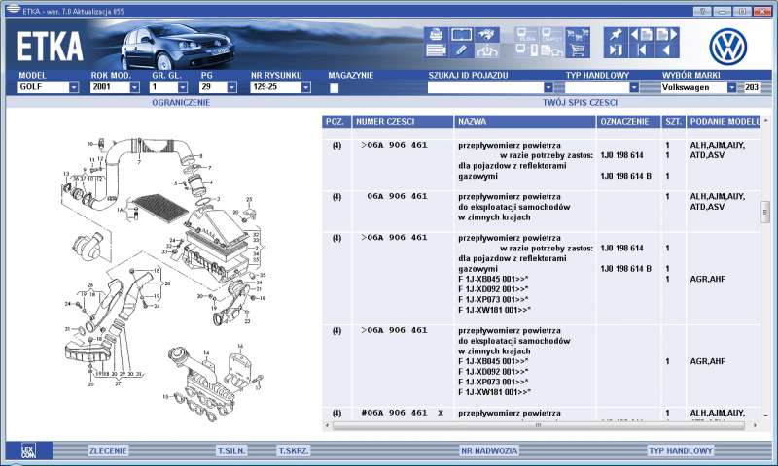The height and width of the screenshot is (466, 778).
Task: Open the parts list icon
Action: tap(436, 50)
